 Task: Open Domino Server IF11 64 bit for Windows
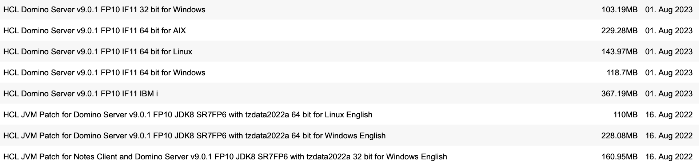[x=104, y=73]
